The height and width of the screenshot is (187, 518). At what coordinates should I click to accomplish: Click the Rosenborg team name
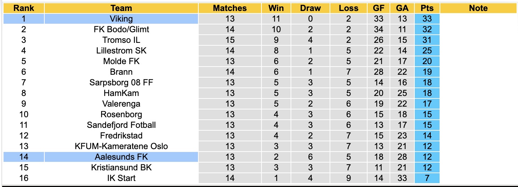pos(121,114)
